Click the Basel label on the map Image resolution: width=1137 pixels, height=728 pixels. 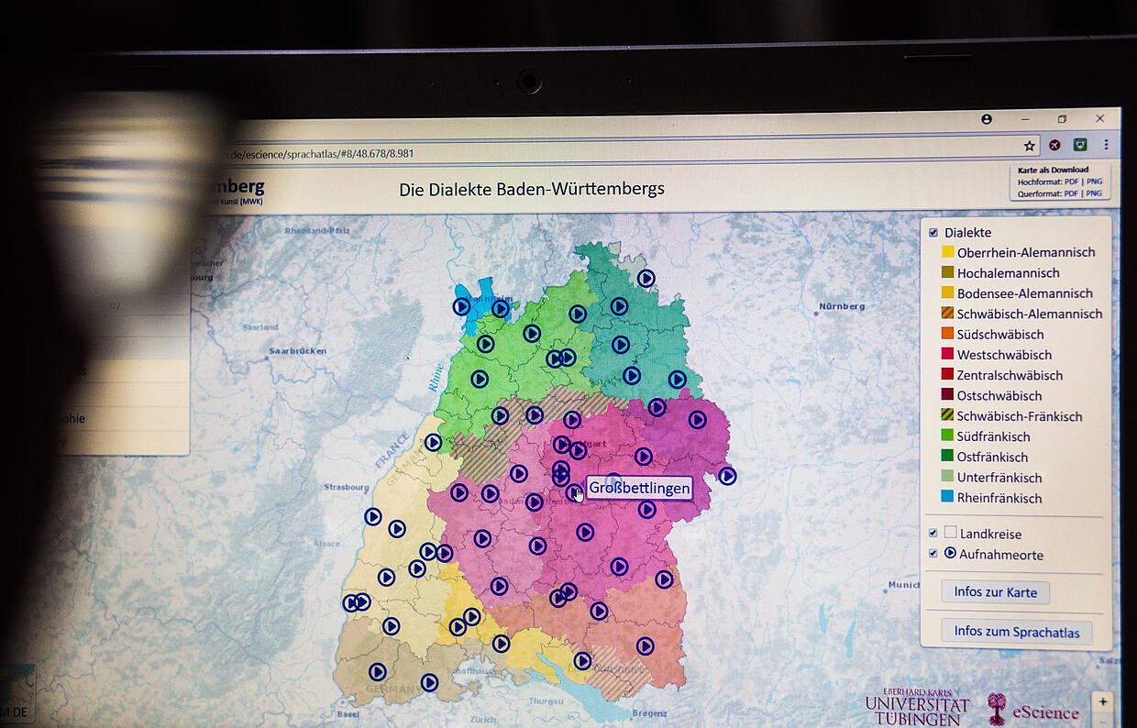(x=348, y=714)
